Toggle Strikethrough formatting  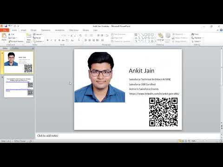click(x=63, y=40)
